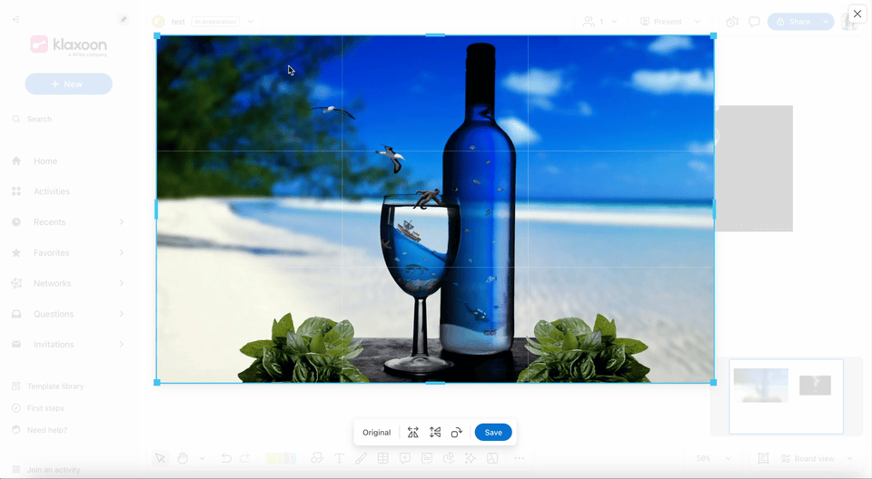Collapse the sidebar with the arrow icon

(16, 19)
